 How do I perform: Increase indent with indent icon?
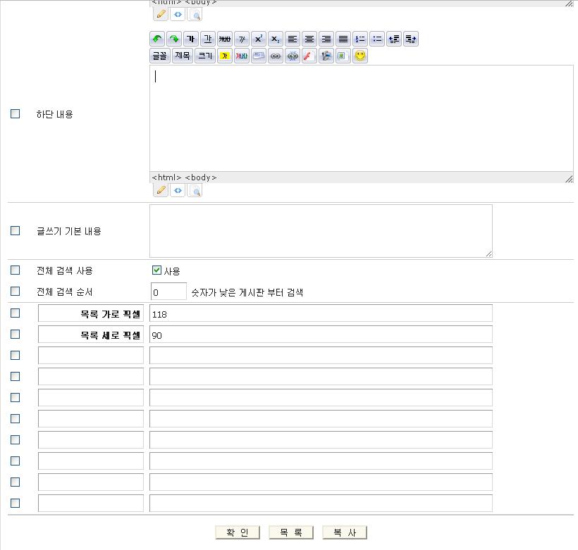411,39
